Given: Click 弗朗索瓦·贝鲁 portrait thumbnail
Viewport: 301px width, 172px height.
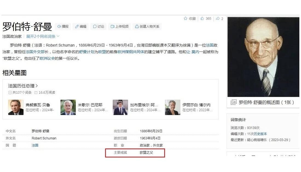Looking at the screenshot, I should 16,107.
